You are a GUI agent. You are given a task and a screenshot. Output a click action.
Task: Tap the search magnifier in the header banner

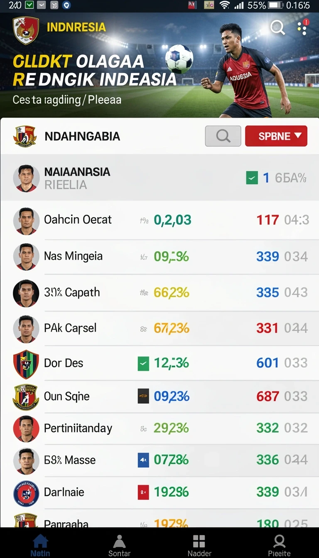click(277, 28)
